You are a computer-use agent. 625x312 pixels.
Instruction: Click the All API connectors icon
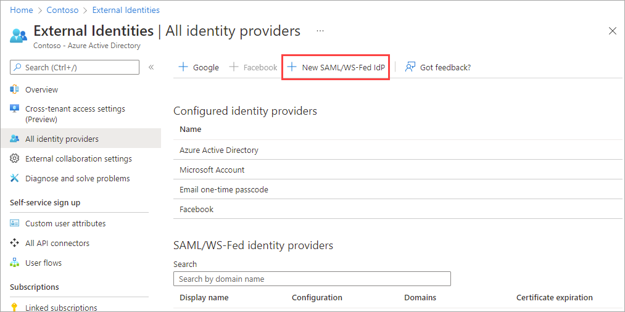[15, 244]
